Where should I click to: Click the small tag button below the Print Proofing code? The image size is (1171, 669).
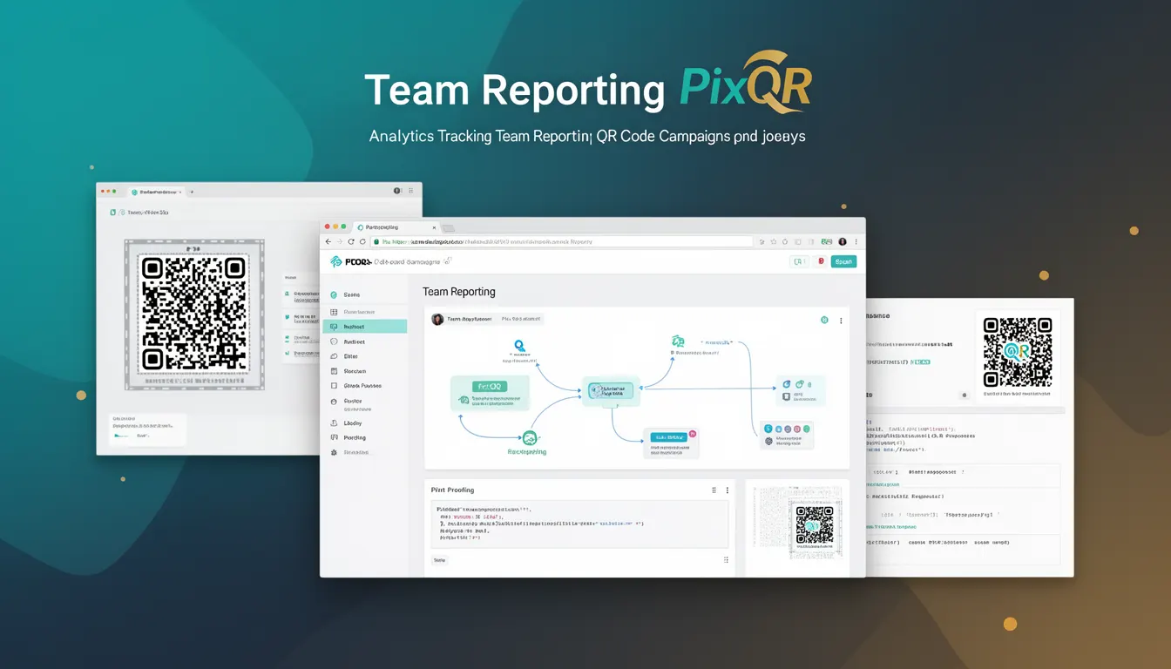tap(440, 560)
